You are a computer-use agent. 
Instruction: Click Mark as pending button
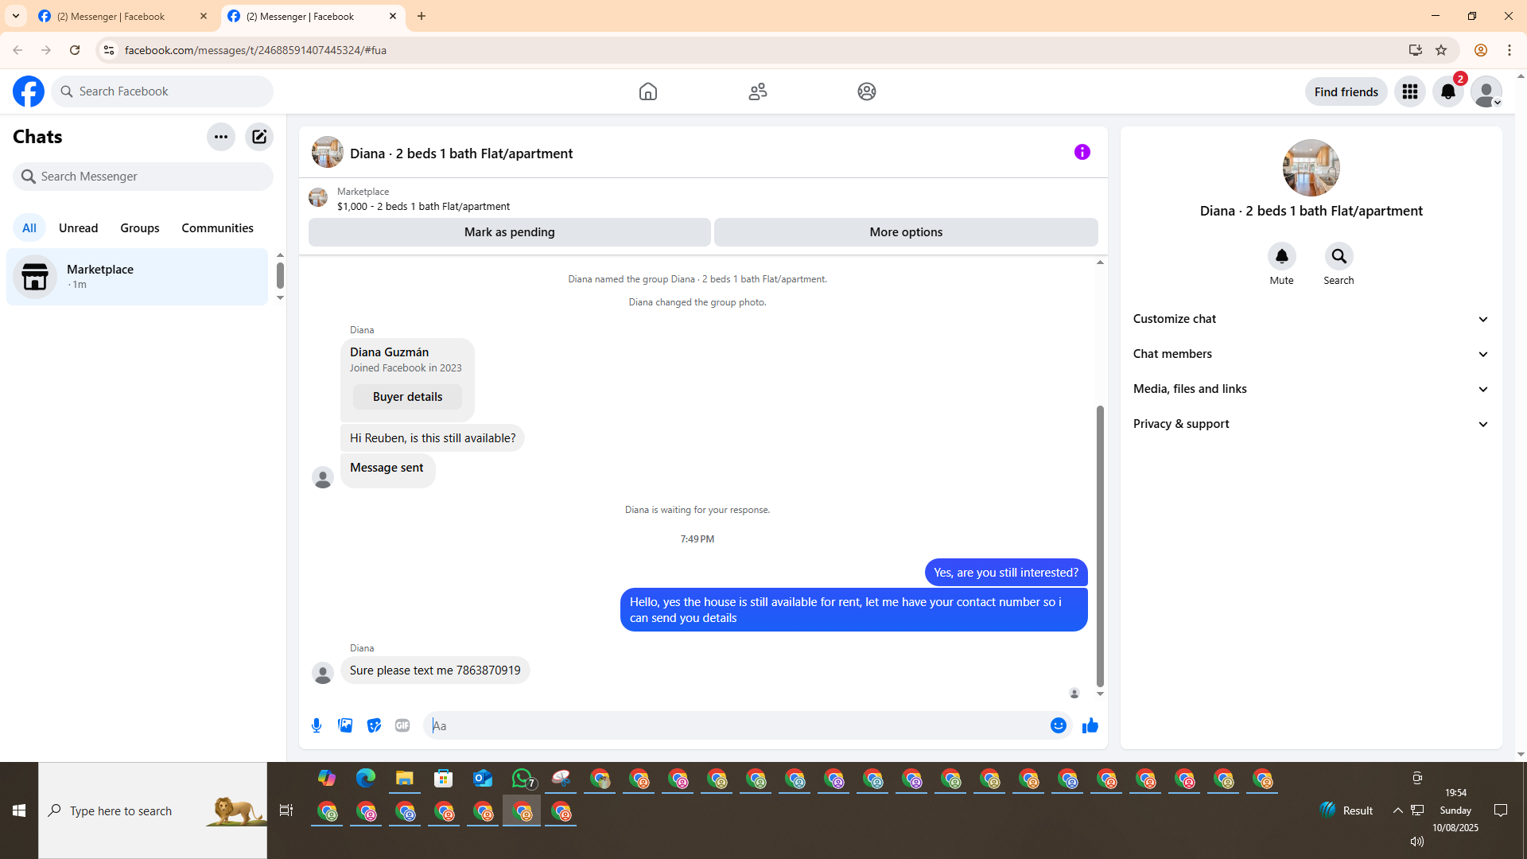tap(509, 232)
